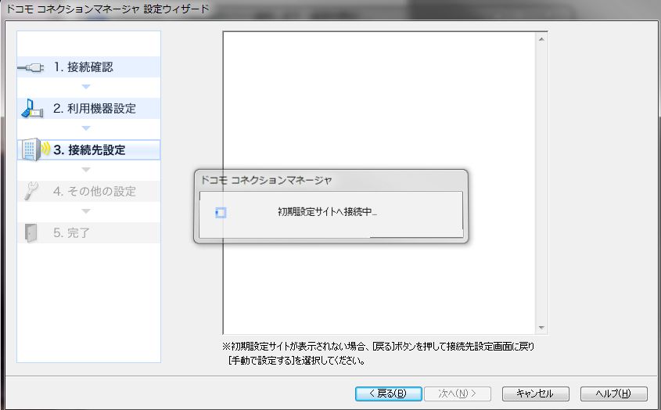The height and width of the screenshot is (410, 661).
Task: Click the building signal icon for step 3
Action: pos(35,149)
